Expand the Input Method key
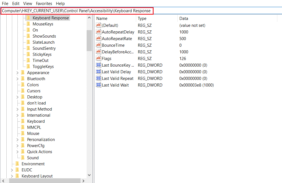This screenshot has height=183, width=282. 17,109
